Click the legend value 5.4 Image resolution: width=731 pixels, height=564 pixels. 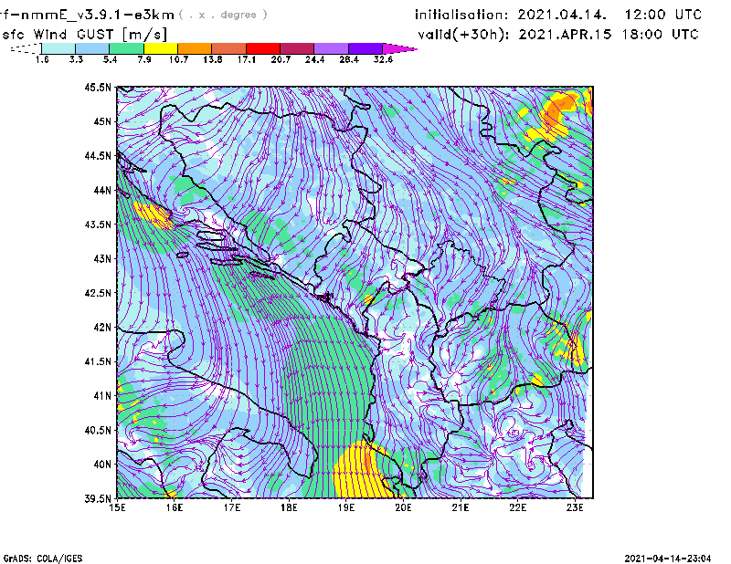[110, 59]
